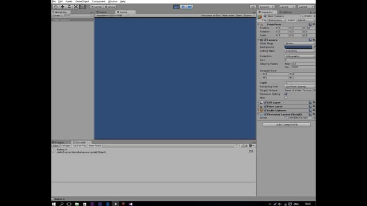Screen dimensions: 367x206
Task: Toggle Stats in Game view
Action: pyautogui.click(x=239, y=15)
